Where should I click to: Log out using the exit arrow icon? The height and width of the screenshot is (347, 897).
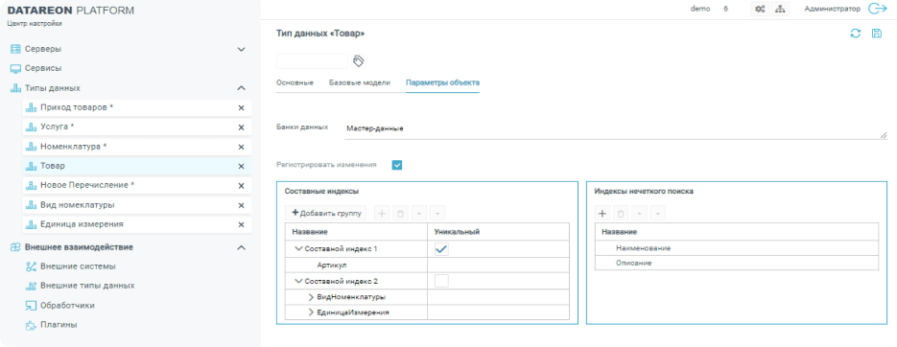coord(877,9)
